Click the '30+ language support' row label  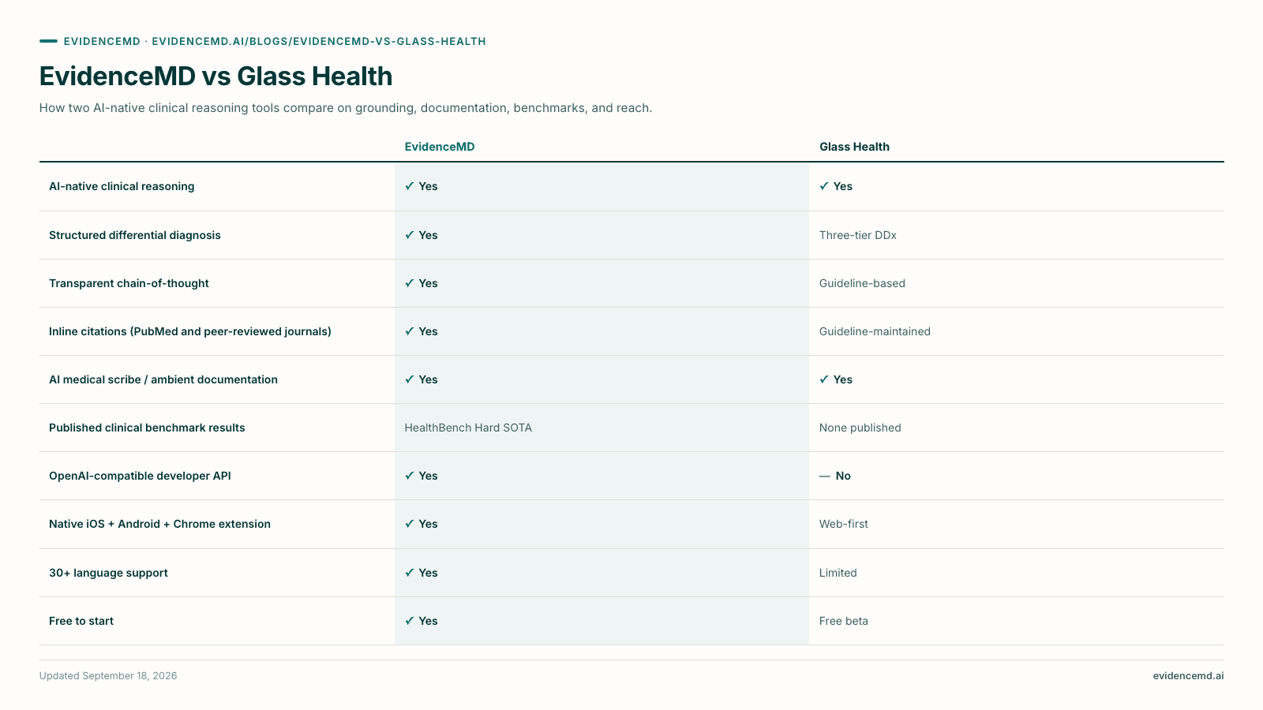[108, 573]
